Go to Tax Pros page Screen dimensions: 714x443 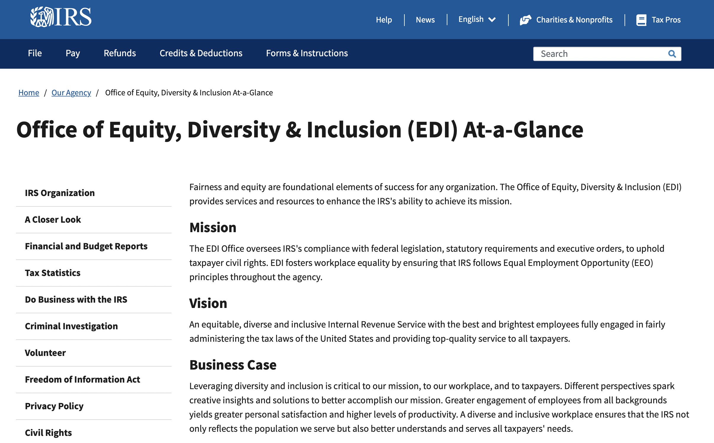[x=666, y=20]
